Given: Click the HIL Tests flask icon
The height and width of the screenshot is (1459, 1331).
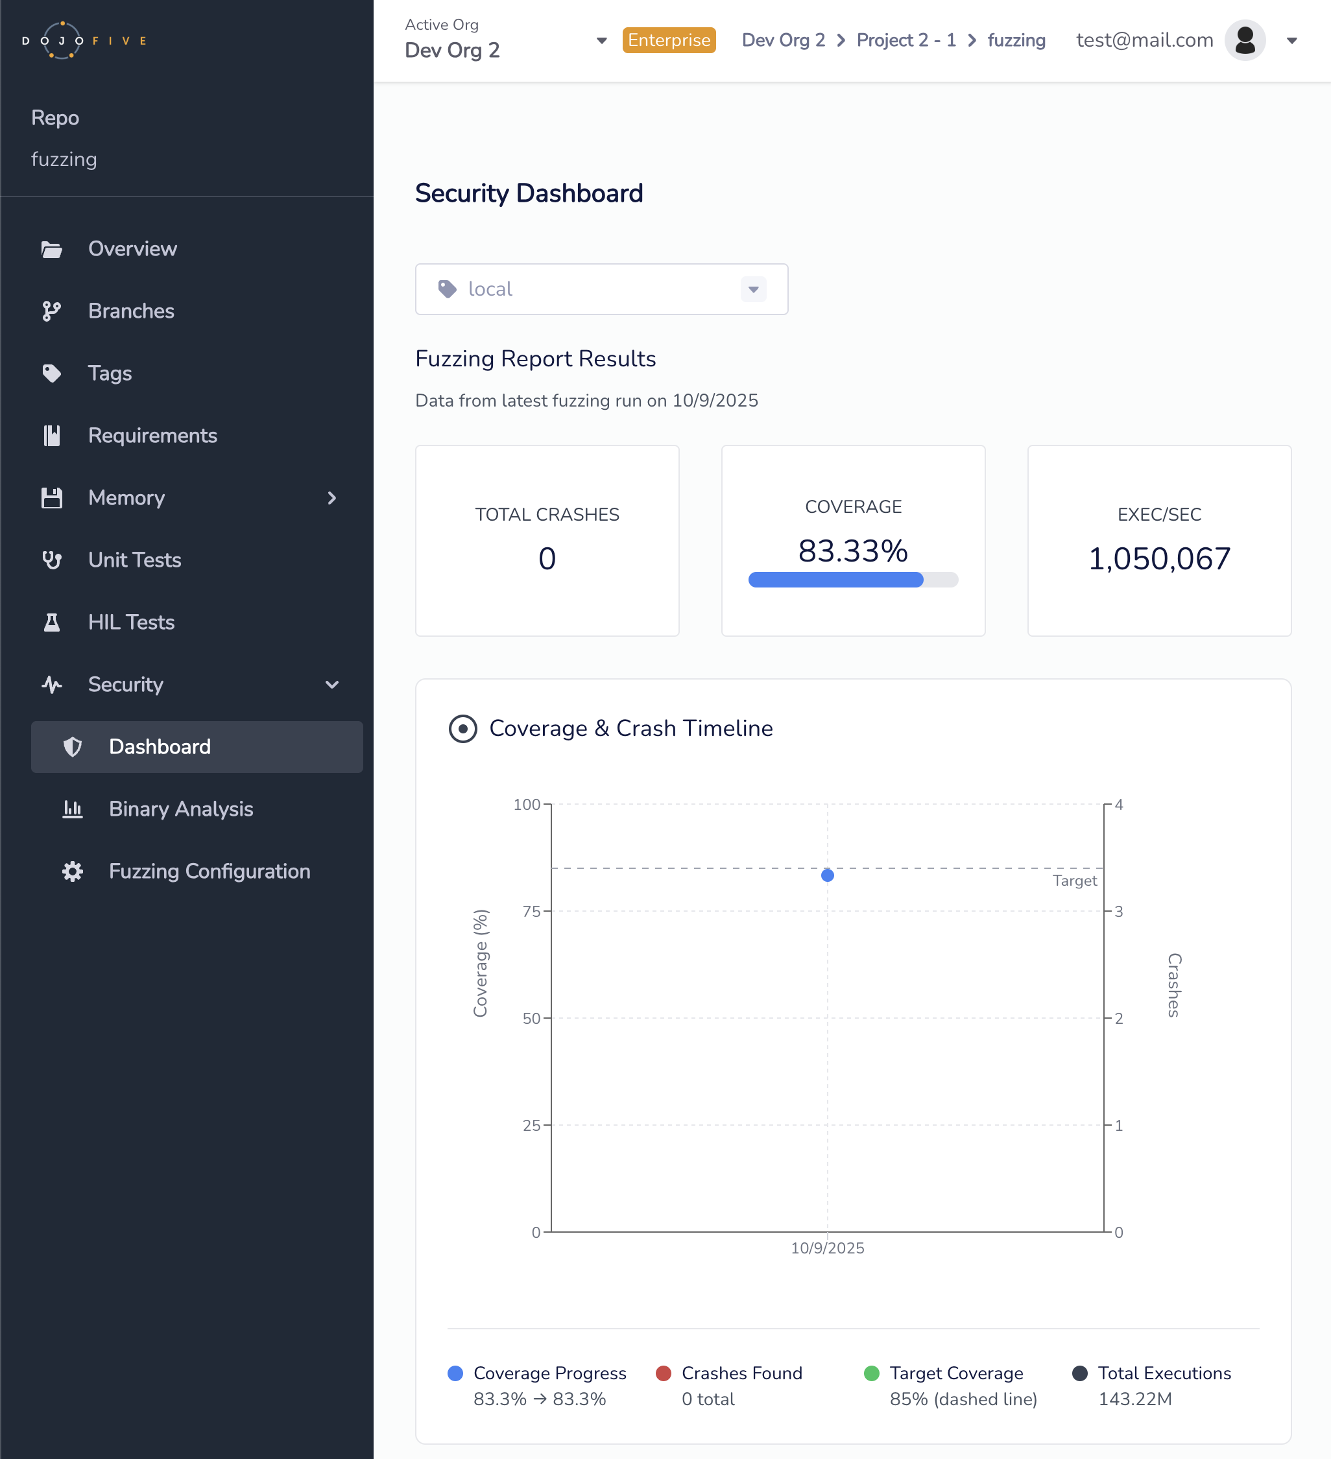Looking at the screenshot, I should coord(51,623).
